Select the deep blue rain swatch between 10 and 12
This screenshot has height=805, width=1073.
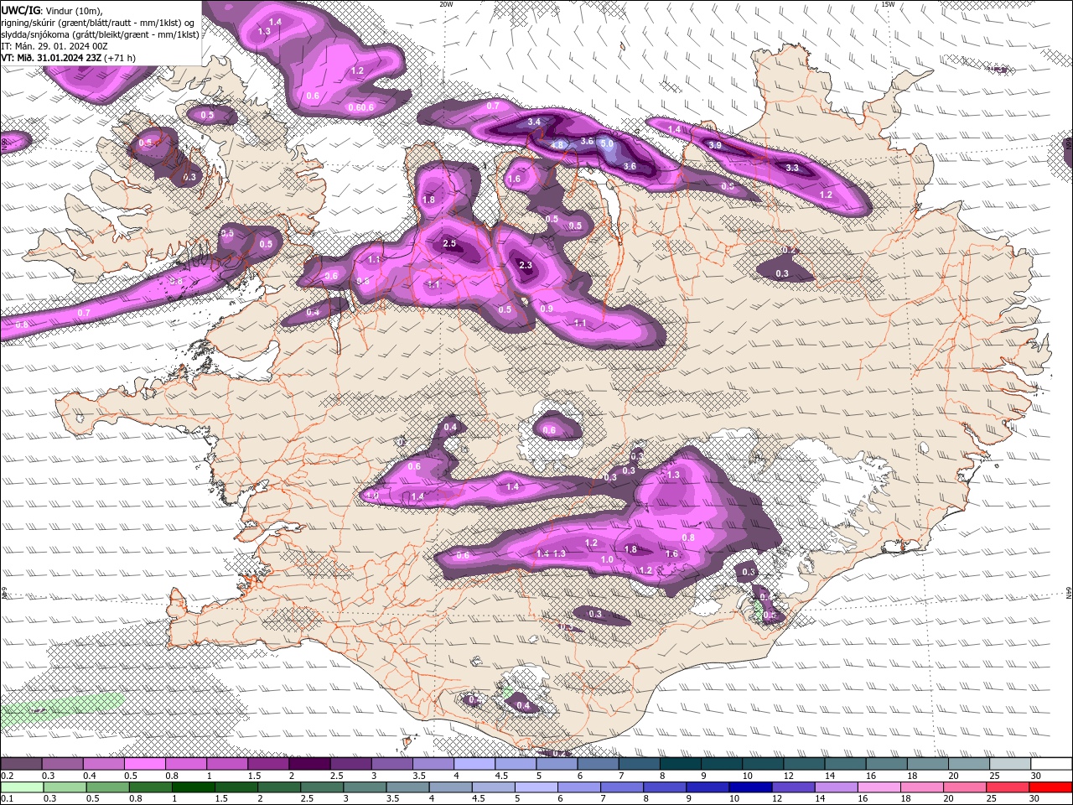[x=750, y=787]
